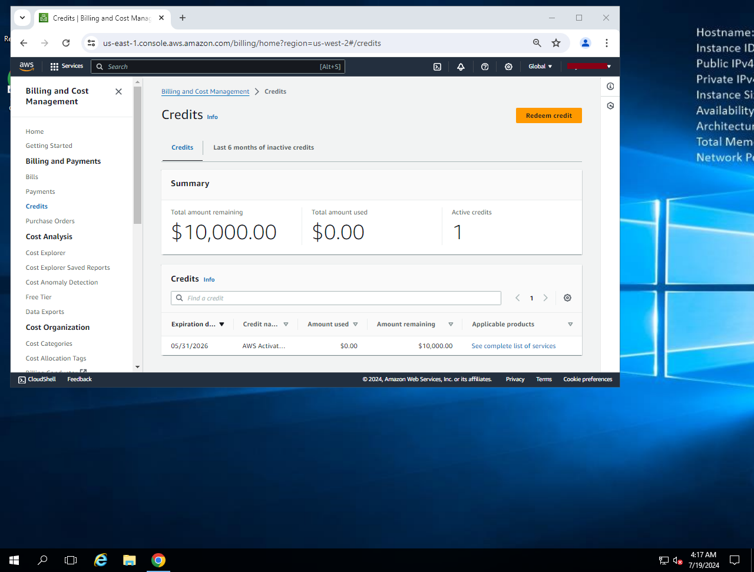Open Data Exports in sidebar

click(x=45, y=312)
